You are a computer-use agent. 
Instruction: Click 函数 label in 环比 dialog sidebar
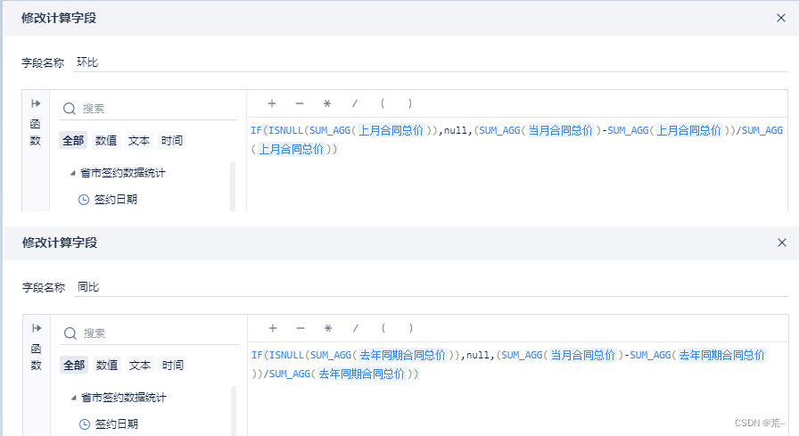pyautogui.click(x=35, y=132)
